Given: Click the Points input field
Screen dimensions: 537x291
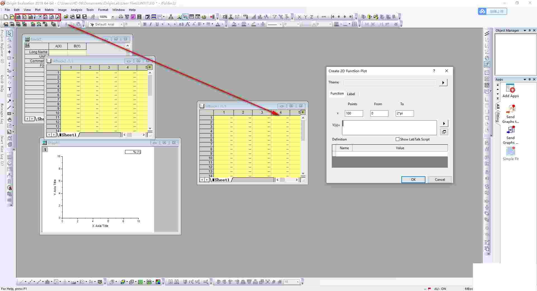Looking at the screenshot, I should 354,113.
